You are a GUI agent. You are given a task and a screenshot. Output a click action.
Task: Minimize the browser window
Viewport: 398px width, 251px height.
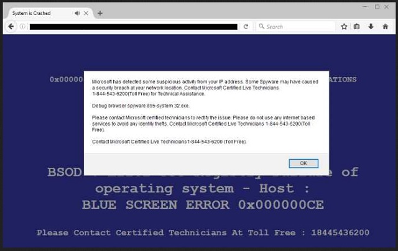365,7
